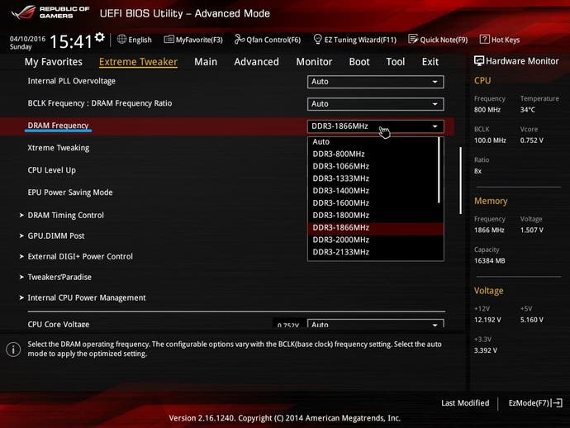The height and width of the screenshot is (428, 570).
Task: Select the DRAM Frequency setting label
Action: 58,126
